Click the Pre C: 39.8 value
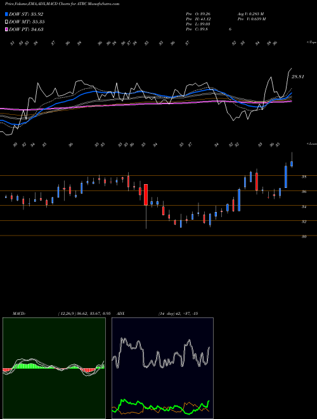The width and height of the screenshot is (317, 419). click(x=197, y=29)
